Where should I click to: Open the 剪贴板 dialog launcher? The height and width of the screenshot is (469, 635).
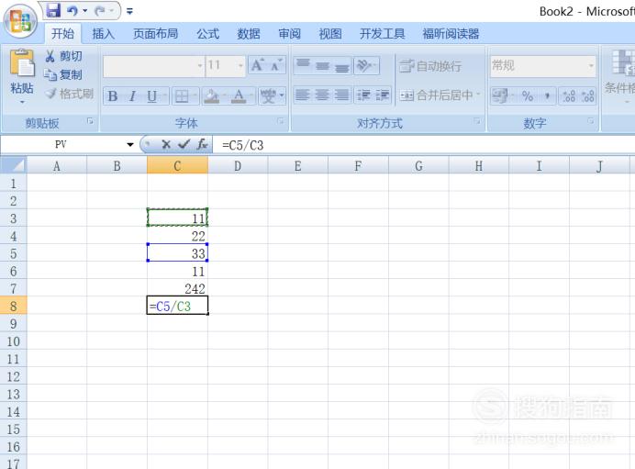click(x=90, y=121)
